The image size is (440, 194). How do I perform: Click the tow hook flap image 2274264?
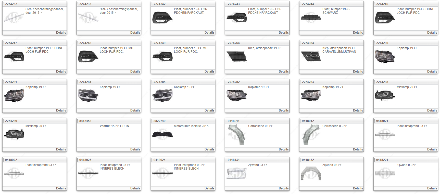236,56
